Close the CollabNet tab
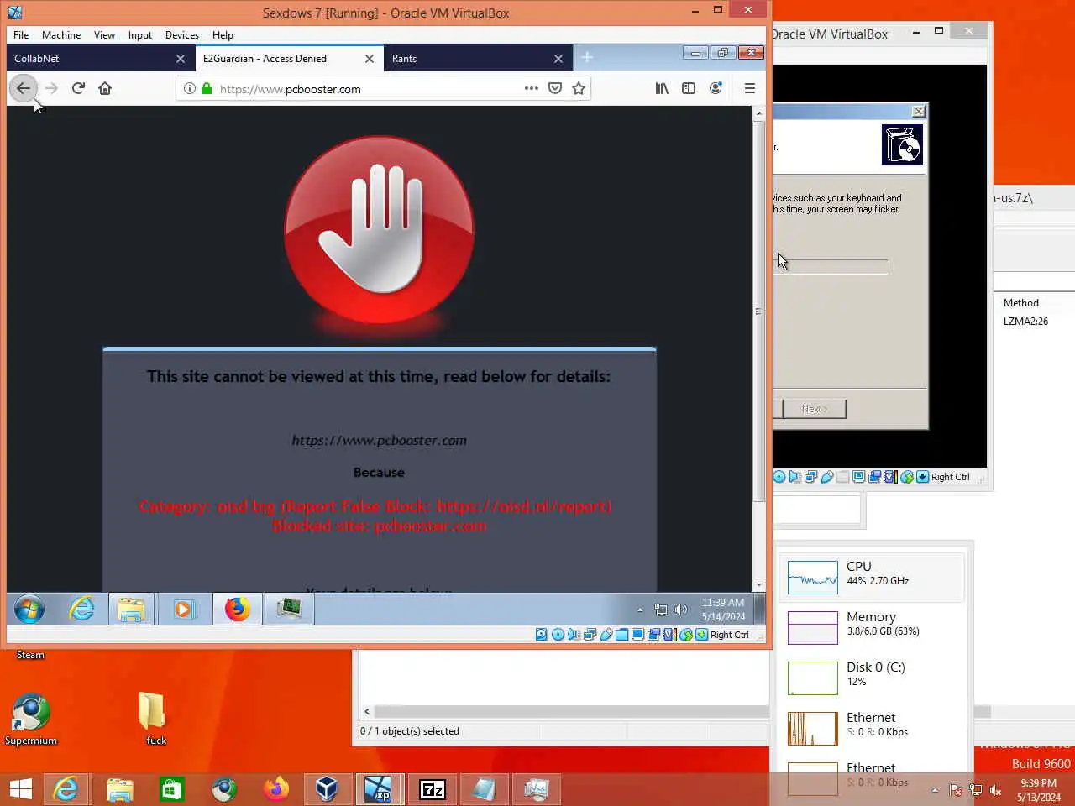The image size is (1075, 806). point(181,59)
